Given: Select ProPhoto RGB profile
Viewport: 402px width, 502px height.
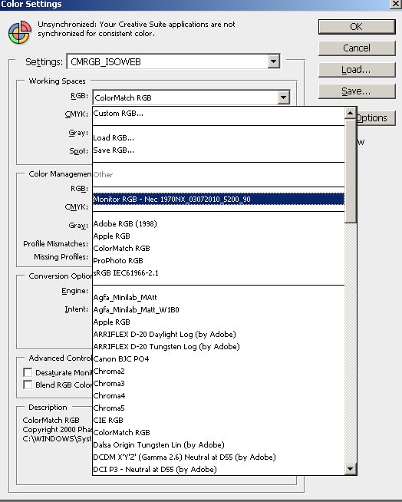Looking at the screenshot, I should click(x=219, y=261).
